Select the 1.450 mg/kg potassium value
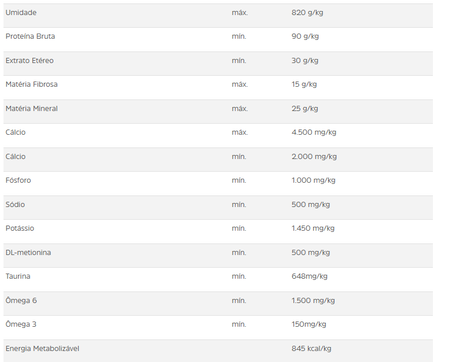452x362 pixels. pos(313,228)
